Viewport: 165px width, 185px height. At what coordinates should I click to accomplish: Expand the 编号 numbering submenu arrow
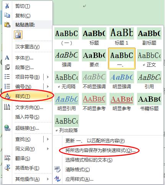[x=48, y=87]
